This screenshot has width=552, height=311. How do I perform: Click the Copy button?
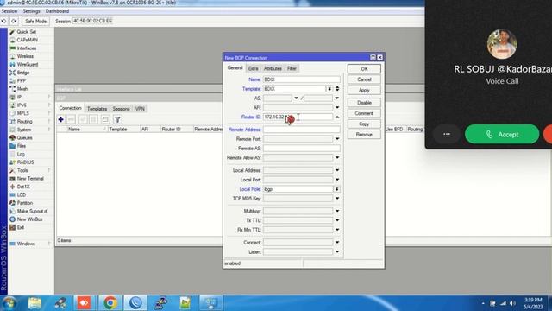point(364,124)
